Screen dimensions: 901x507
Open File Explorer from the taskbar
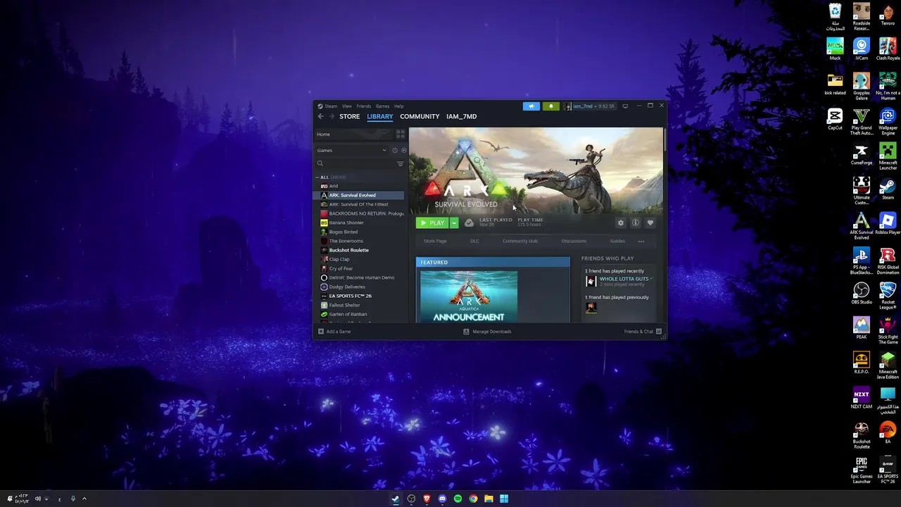tap(489, 499)
